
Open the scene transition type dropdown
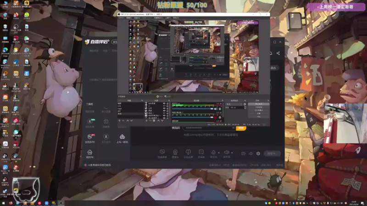(x=234, y=104)
